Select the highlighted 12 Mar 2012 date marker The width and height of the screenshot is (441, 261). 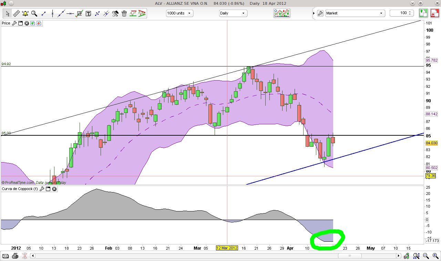[x=227, y=248]
